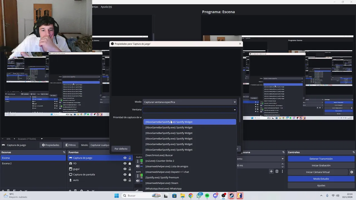
Task: Open first audio channel three-dot menu
Action: (138, 161)
